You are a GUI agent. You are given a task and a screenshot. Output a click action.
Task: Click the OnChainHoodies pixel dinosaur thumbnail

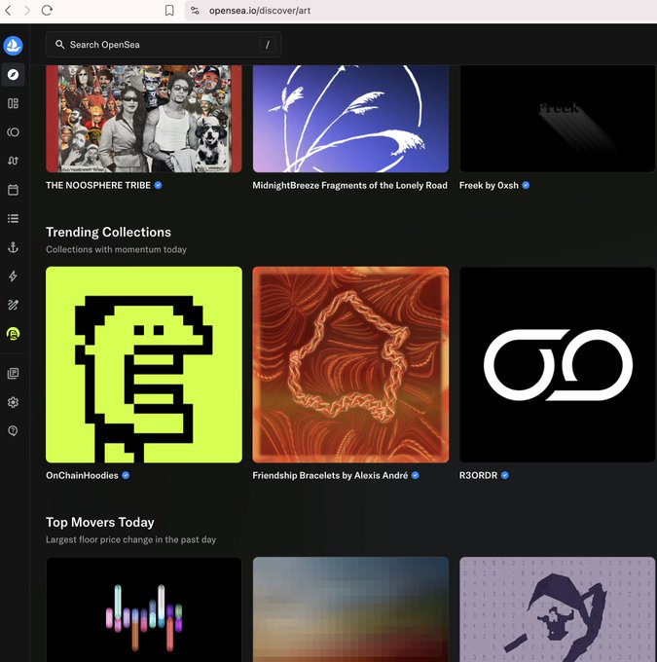(144, 365)
